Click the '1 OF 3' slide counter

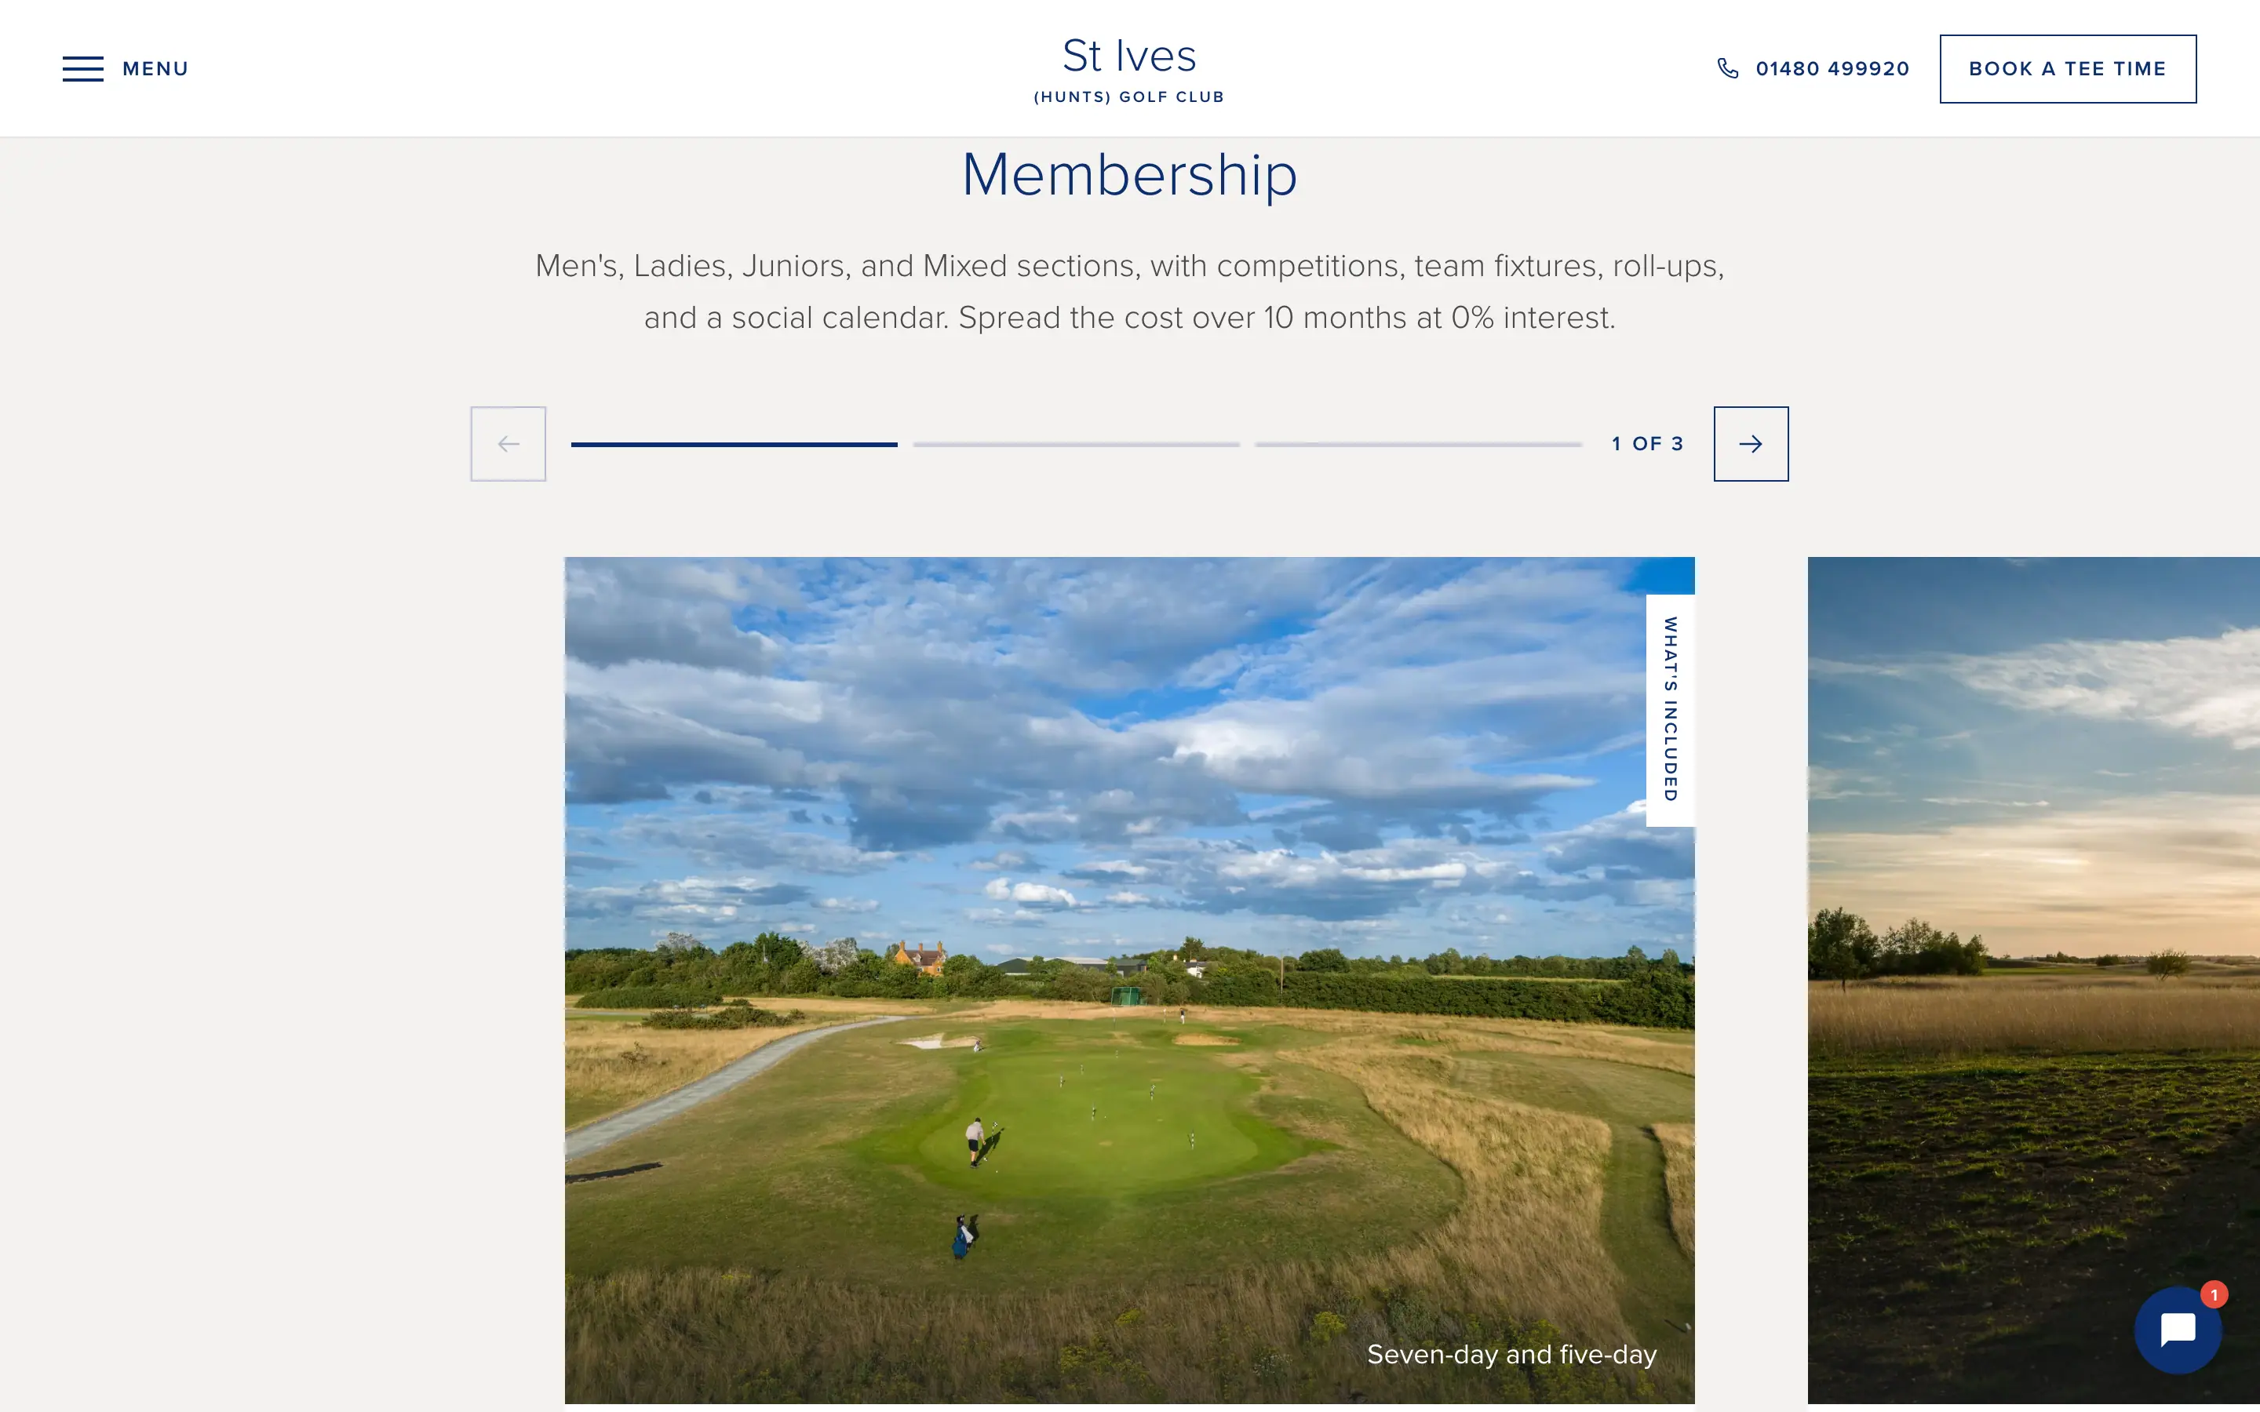click(1647, 443)
